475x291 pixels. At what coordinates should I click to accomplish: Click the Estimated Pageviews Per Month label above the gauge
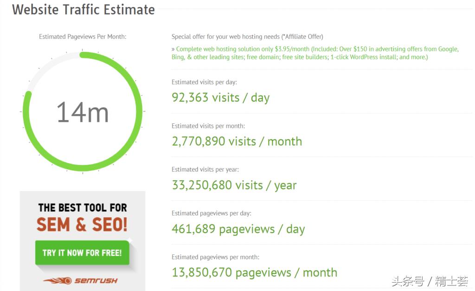point(83,37)
